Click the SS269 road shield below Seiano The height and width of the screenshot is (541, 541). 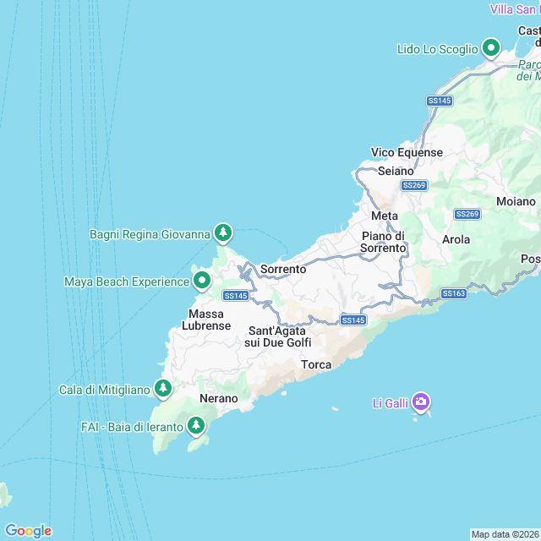tap(414, 185)
